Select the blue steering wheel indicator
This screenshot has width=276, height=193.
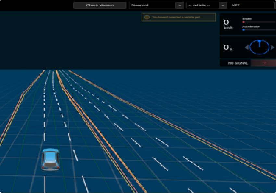[x=259, y=47]
